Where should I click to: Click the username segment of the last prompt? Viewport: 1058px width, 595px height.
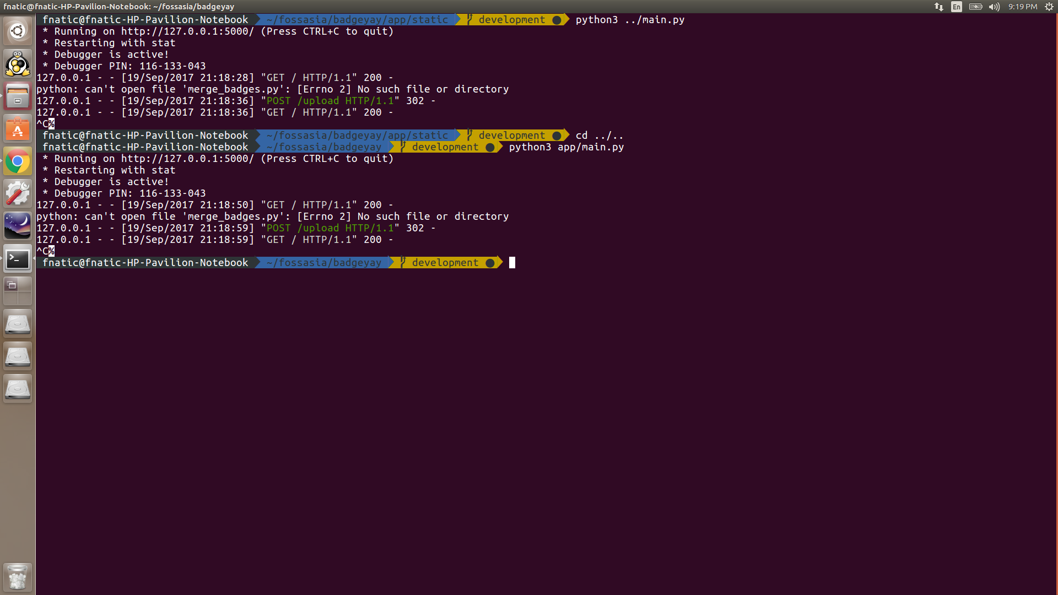(145, 263)
